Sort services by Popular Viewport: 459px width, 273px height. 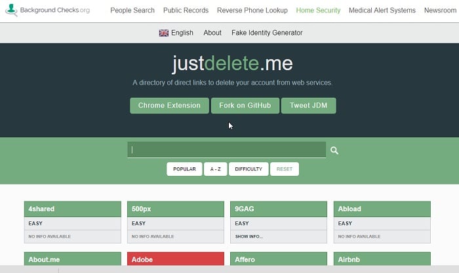[184, 169]
